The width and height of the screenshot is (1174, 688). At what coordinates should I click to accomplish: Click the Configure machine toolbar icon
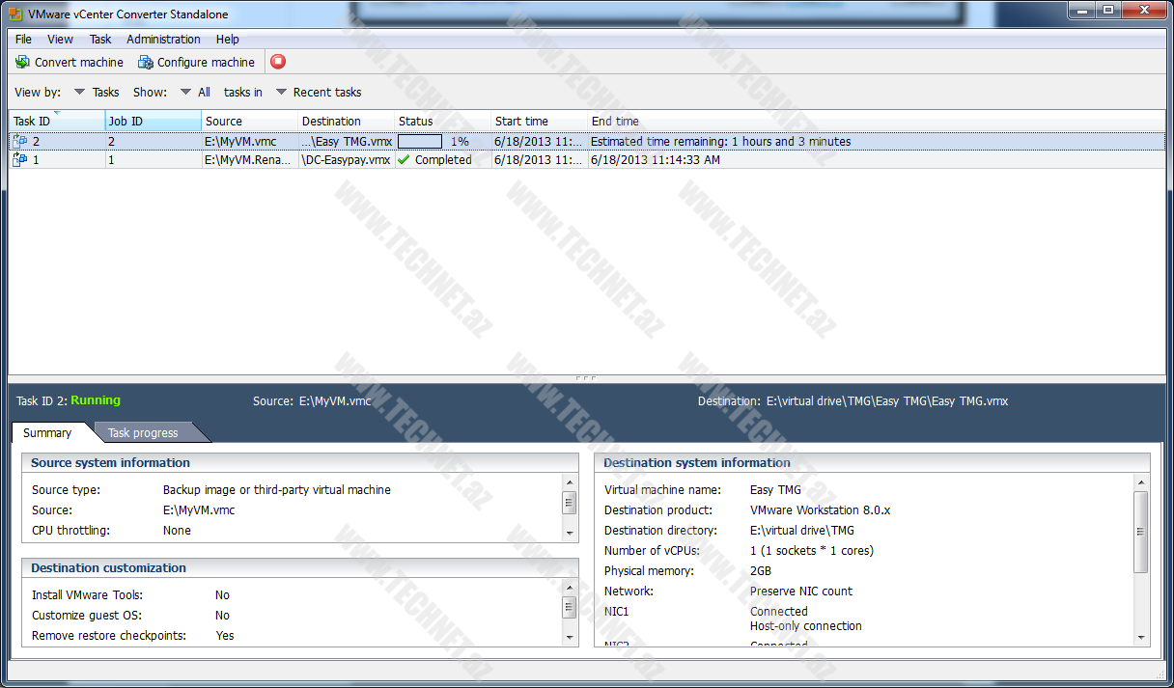(x=145, y=62)
